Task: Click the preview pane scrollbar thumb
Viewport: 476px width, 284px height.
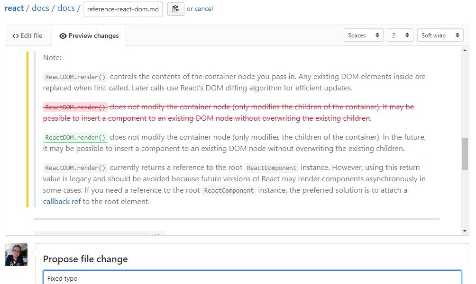Action: point(465,154)
